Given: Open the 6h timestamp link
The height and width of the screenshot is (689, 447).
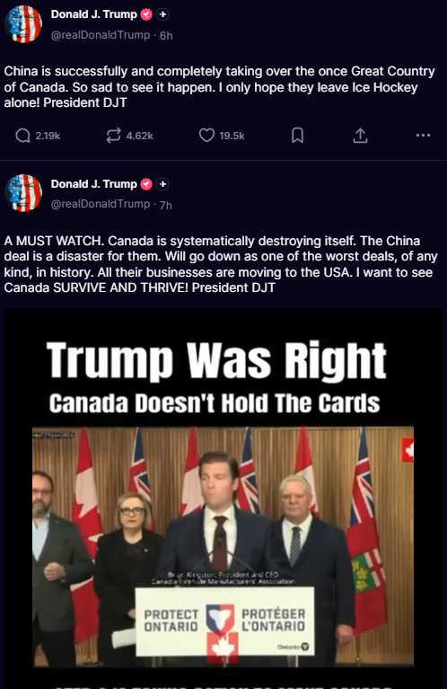Looking at the screenshot, I should click(166, 35).
